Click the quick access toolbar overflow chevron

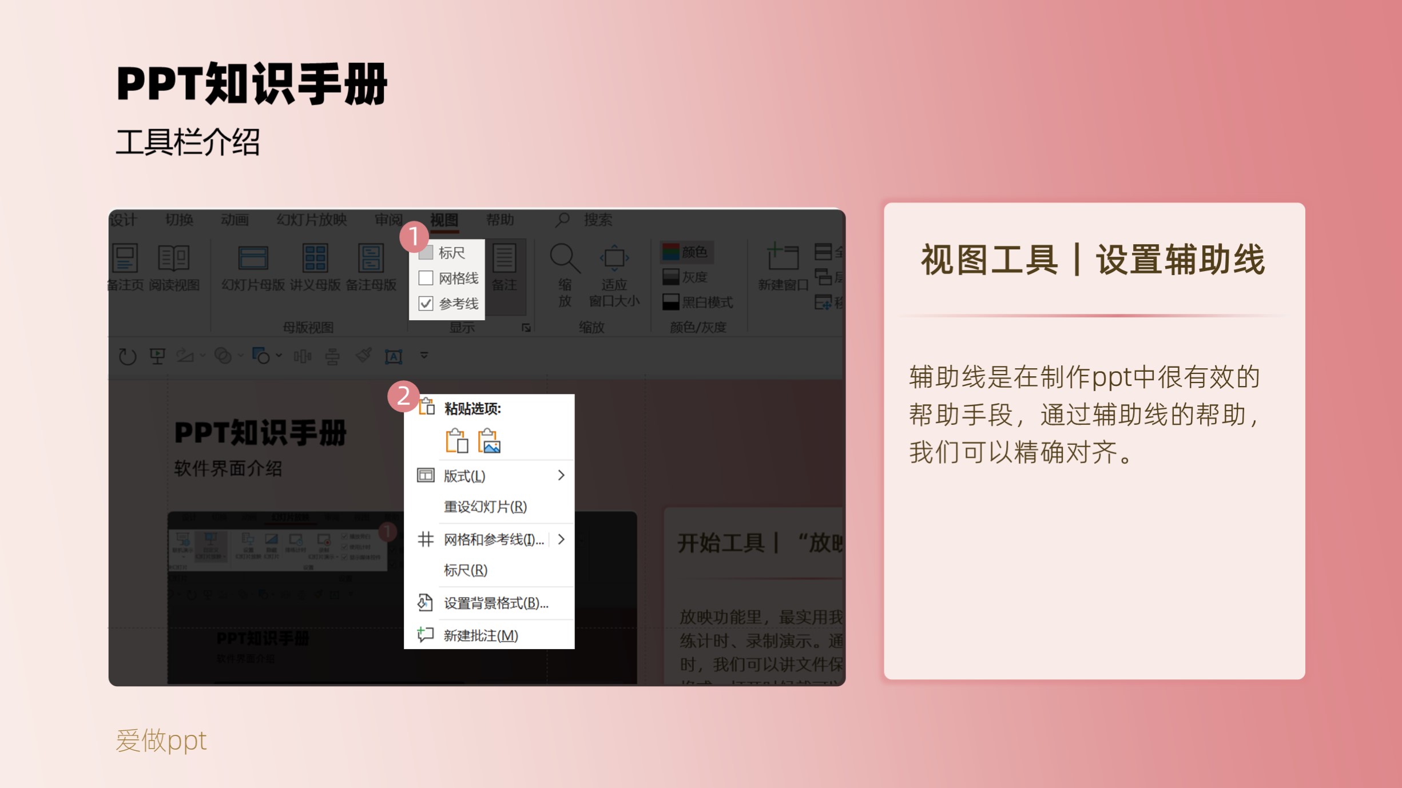[424, 355]
